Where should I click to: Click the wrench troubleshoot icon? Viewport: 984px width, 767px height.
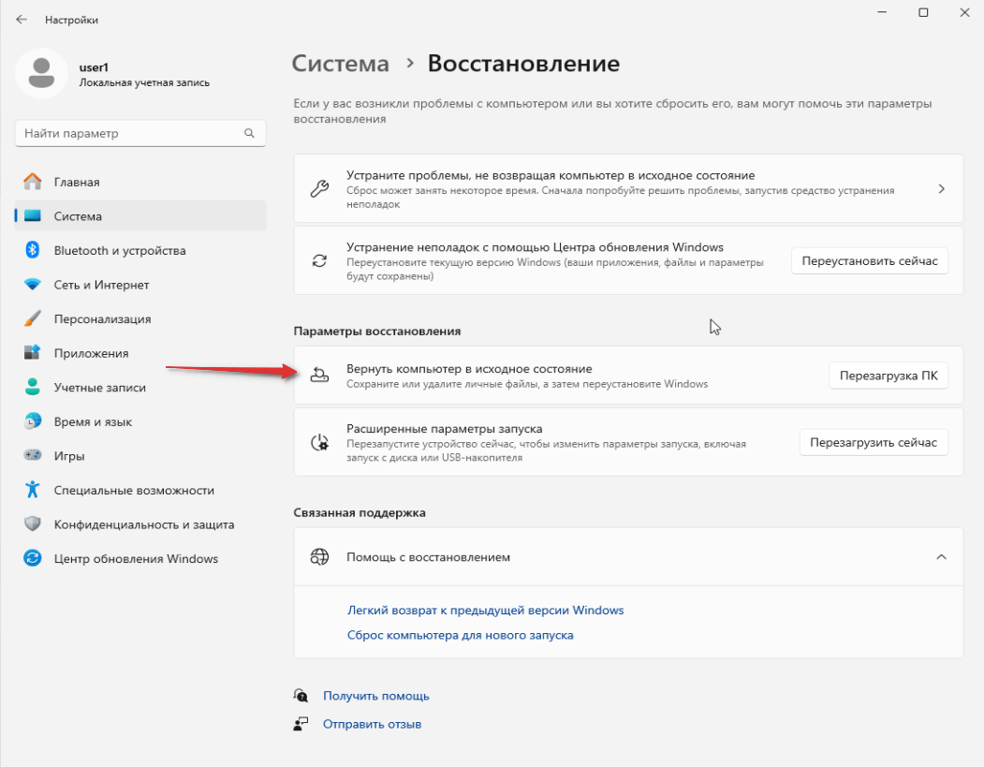320,189
